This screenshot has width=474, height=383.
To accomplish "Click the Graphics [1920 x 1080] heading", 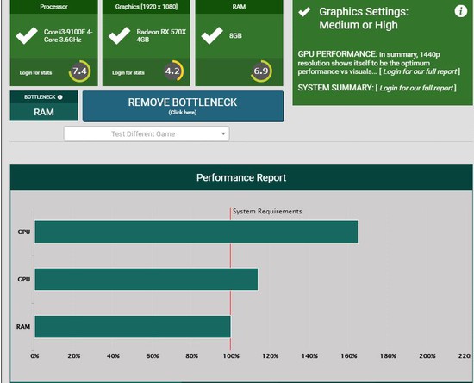I will coord(147,7).
